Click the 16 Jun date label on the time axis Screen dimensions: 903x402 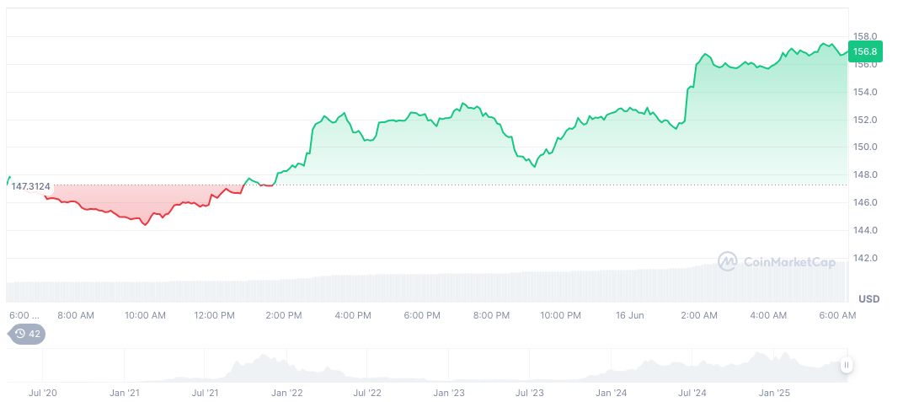pos(630,315)
